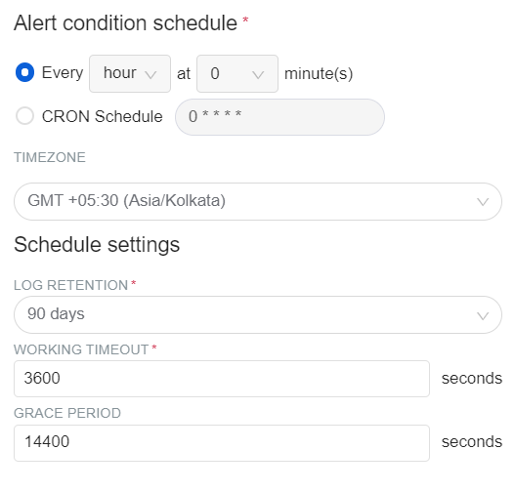Select the "Every" schedule radio button
This screenshot has width=515, height=491.
point(24,72)
